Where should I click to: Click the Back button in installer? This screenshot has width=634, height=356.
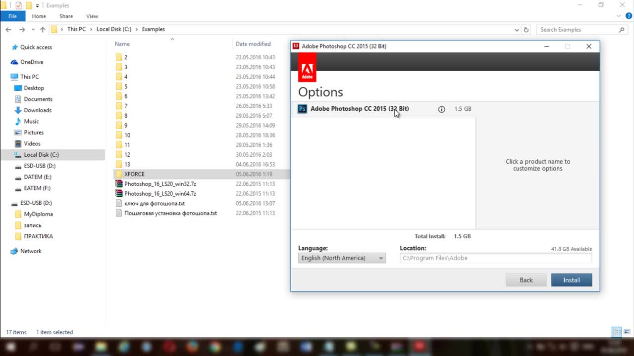pos(526,280)
